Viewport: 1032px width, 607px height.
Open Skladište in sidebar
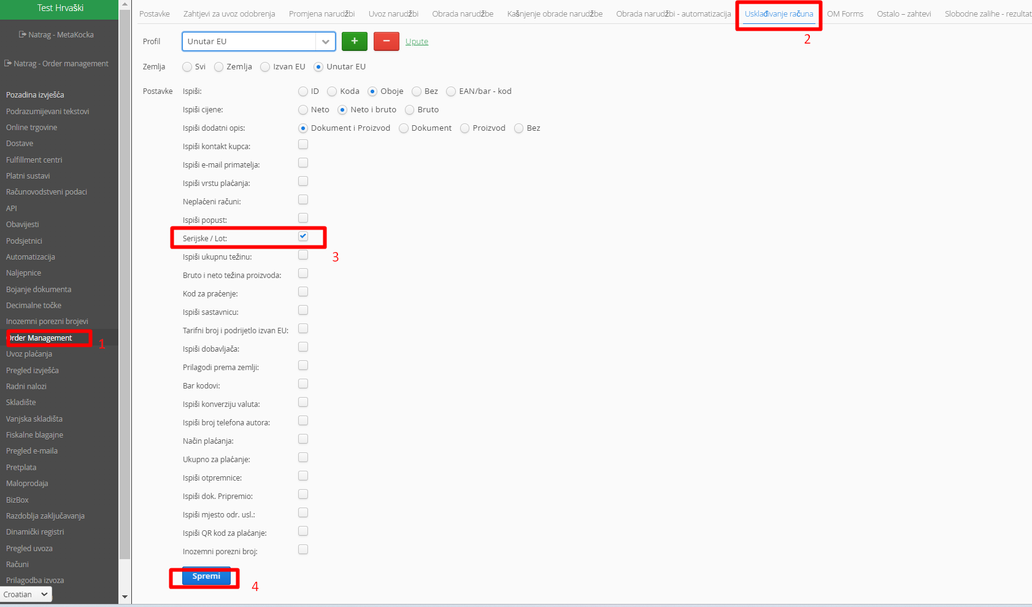[21, 403]
